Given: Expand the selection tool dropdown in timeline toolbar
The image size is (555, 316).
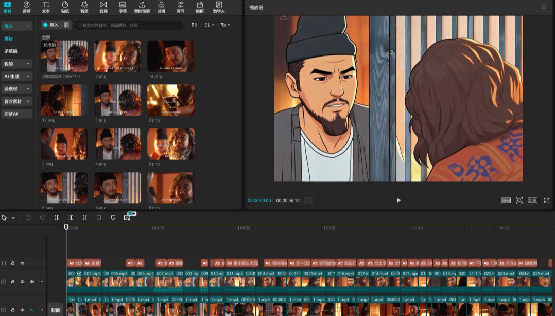Looking at the screenshot, I should 13,217.
